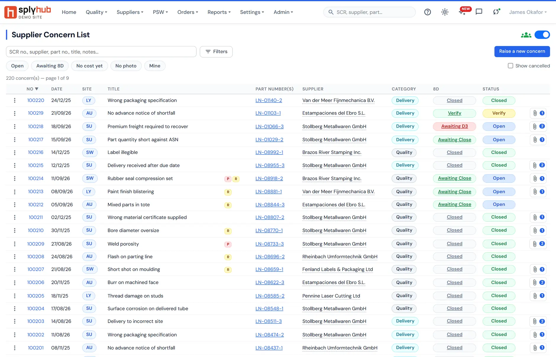This screenshot has width=556, height=357.
Task: Open the NEW sparkle features icon
Action: point(462,12)
